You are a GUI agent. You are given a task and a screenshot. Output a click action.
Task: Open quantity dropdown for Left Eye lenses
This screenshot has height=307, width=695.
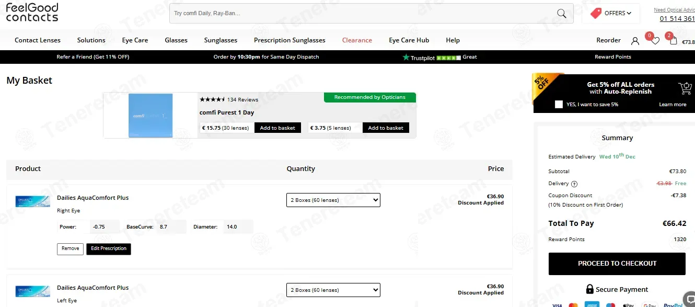(x=333, y=290)
